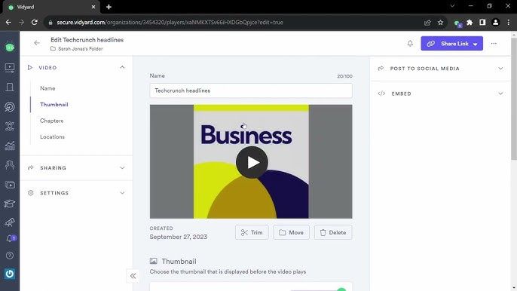Click the folder icon beside Sarah Jonas's Folder
The image size is (517, 291).
(x=53, y=48)
